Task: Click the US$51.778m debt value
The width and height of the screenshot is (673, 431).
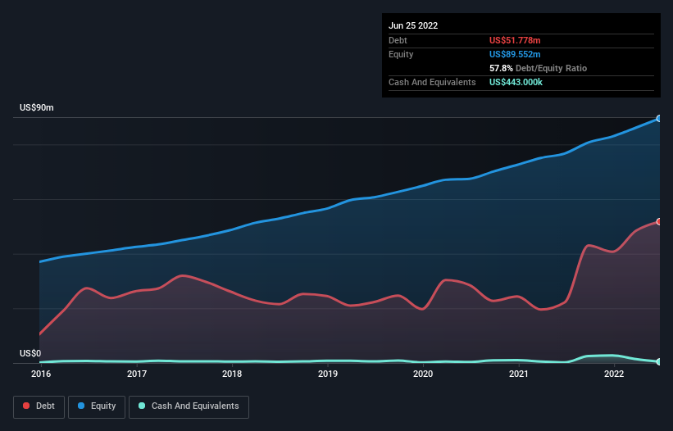Action: point(515,40)
